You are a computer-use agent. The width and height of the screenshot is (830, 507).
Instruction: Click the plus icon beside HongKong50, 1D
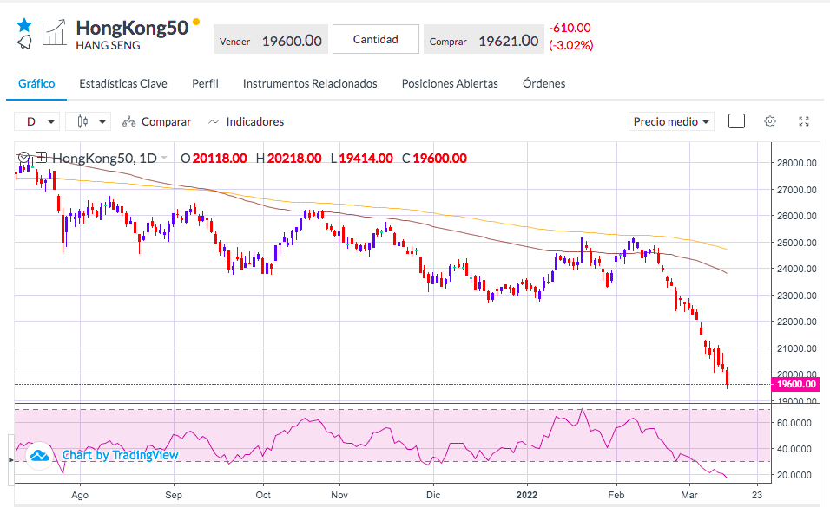(x=42, y=157)
